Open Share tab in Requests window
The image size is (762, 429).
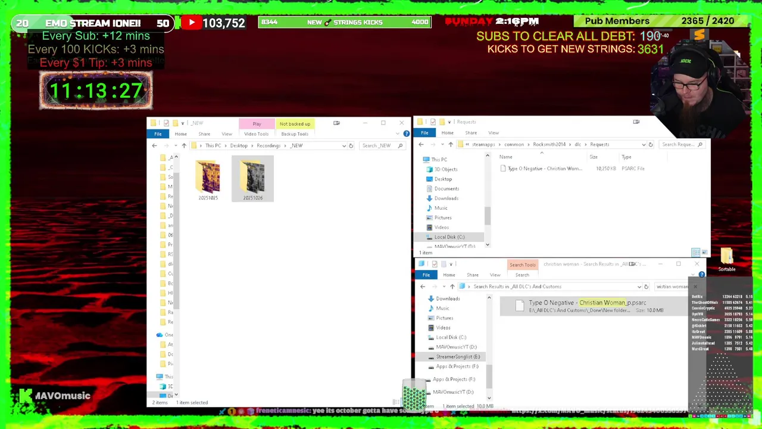click(x=471, y=133)
